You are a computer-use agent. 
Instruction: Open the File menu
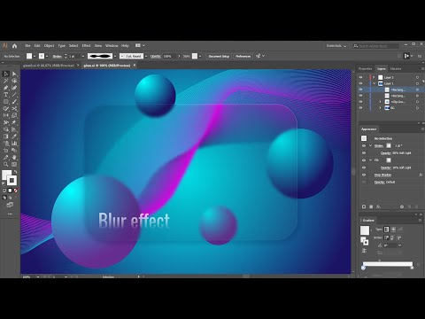click(x=27, y=46)
